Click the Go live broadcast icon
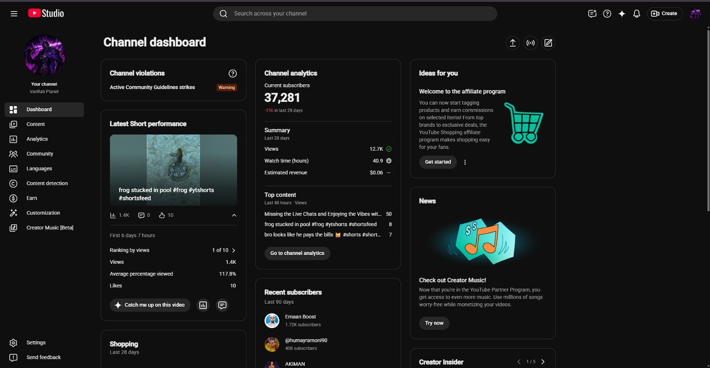710x368 pixels. click(530, 43)
